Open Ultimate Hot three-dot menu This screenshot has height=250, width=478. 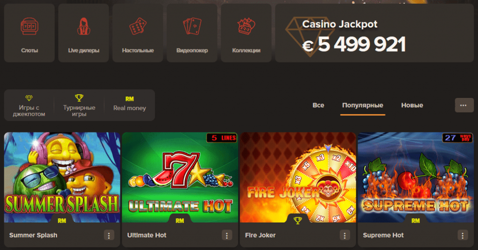coord(227,235)
